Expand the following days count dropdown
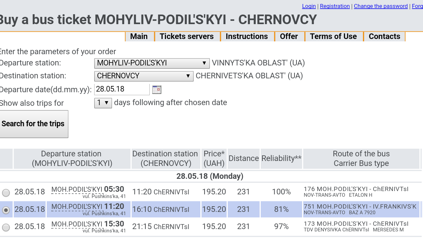 pos(103,103)
